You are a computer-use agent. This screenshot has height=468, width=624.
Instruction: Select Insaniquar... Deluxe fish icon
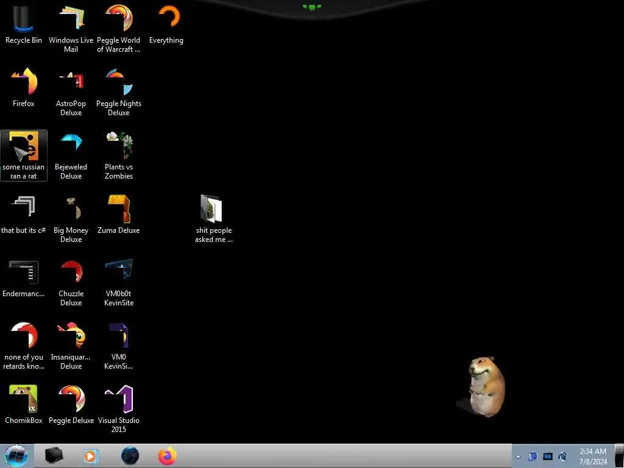(x=71, y=346)
